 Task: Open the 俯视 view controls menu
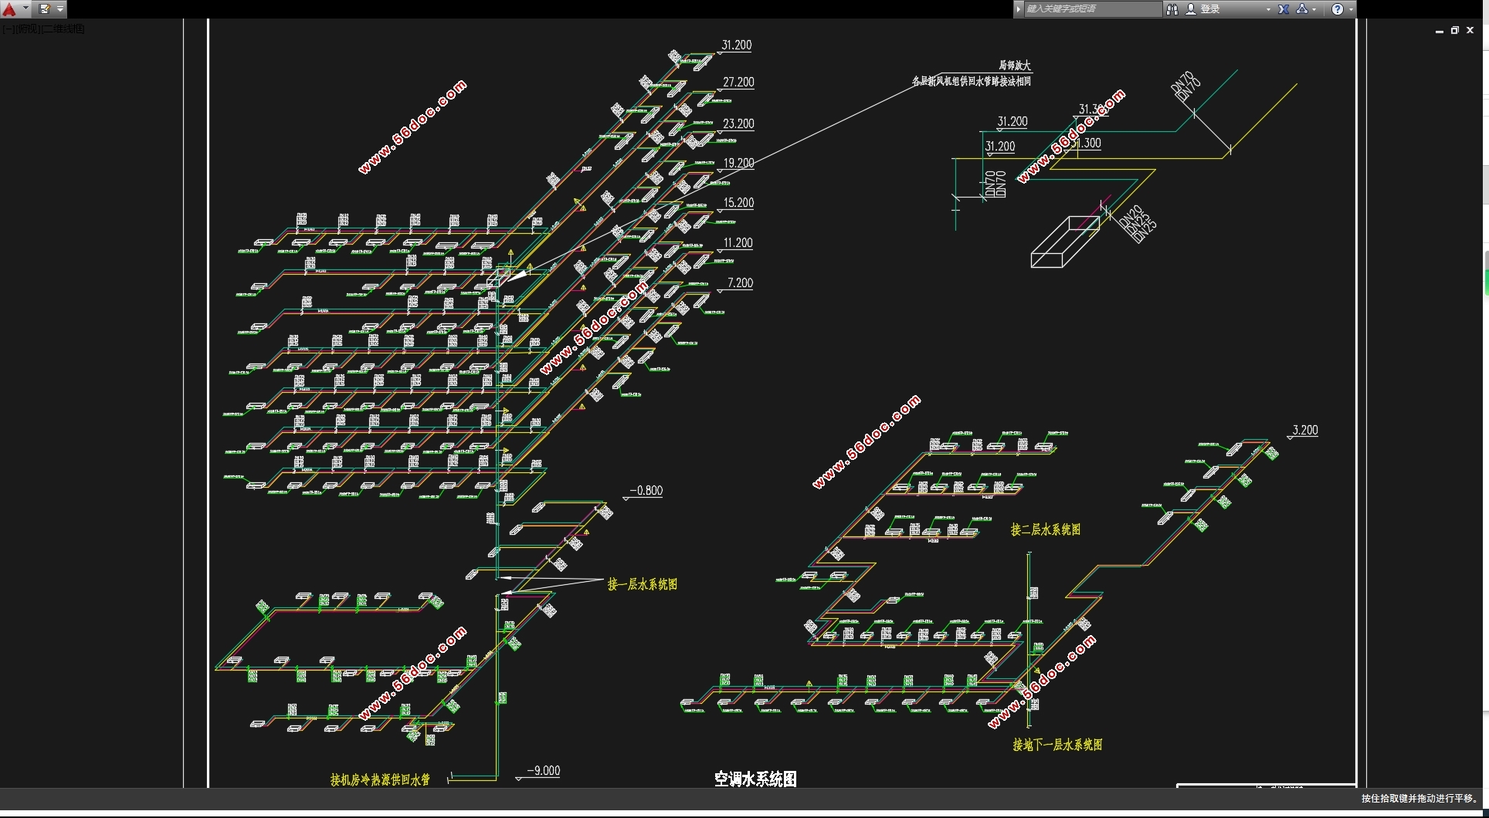tap(28, 29)
